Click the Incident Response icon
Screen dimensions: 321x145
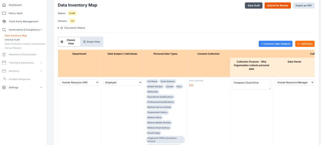(x=5, y=79)
